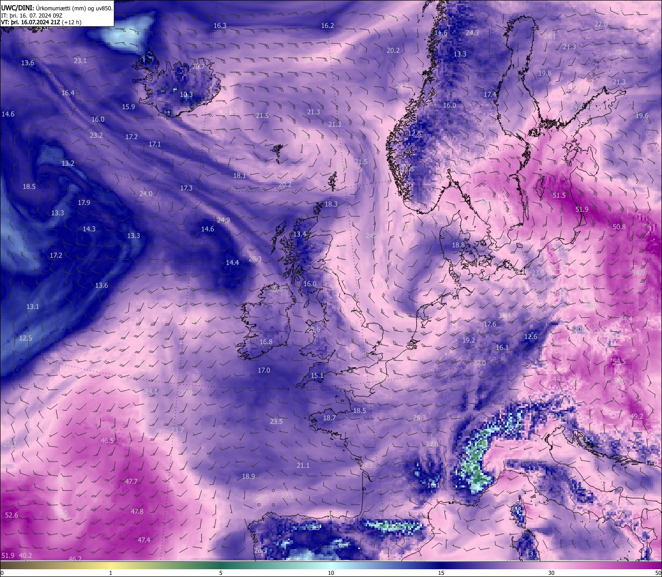Click the 14.4 value label
Viewport: 662px width, 577px height.
[x=232, y=262]
